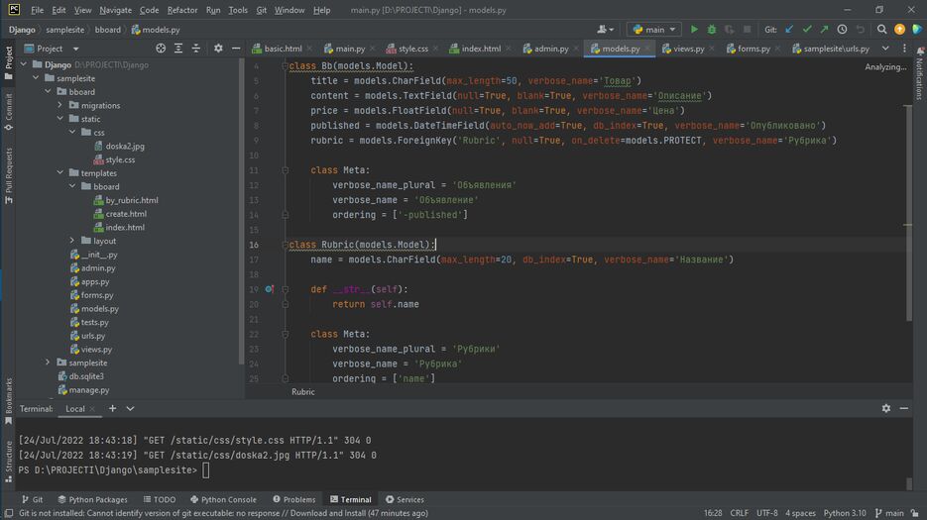This screenshot has width=927, height=520.
Task: Collapse all in Project panel
Action: point(196,49)
